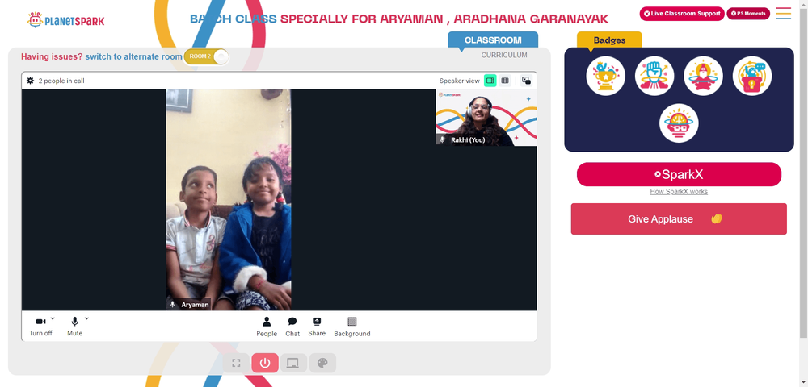Select the CLASSROOM tab
This screenshot has width=808, height=387.
click(x=493, y=40)
